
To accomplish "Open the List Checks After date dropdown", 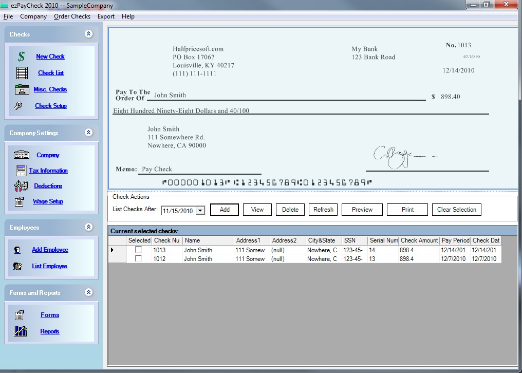I will coord(200,211).
